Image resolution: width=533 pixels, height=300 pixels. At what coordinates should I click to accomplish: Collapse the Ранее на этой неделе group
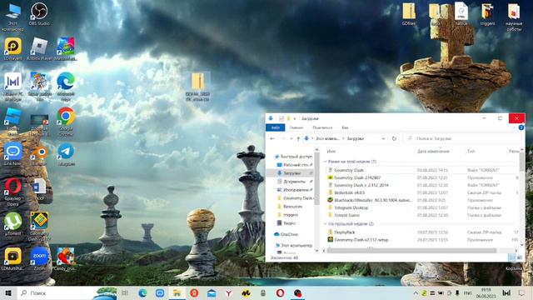pyautogui.click(x=325, y=162)
